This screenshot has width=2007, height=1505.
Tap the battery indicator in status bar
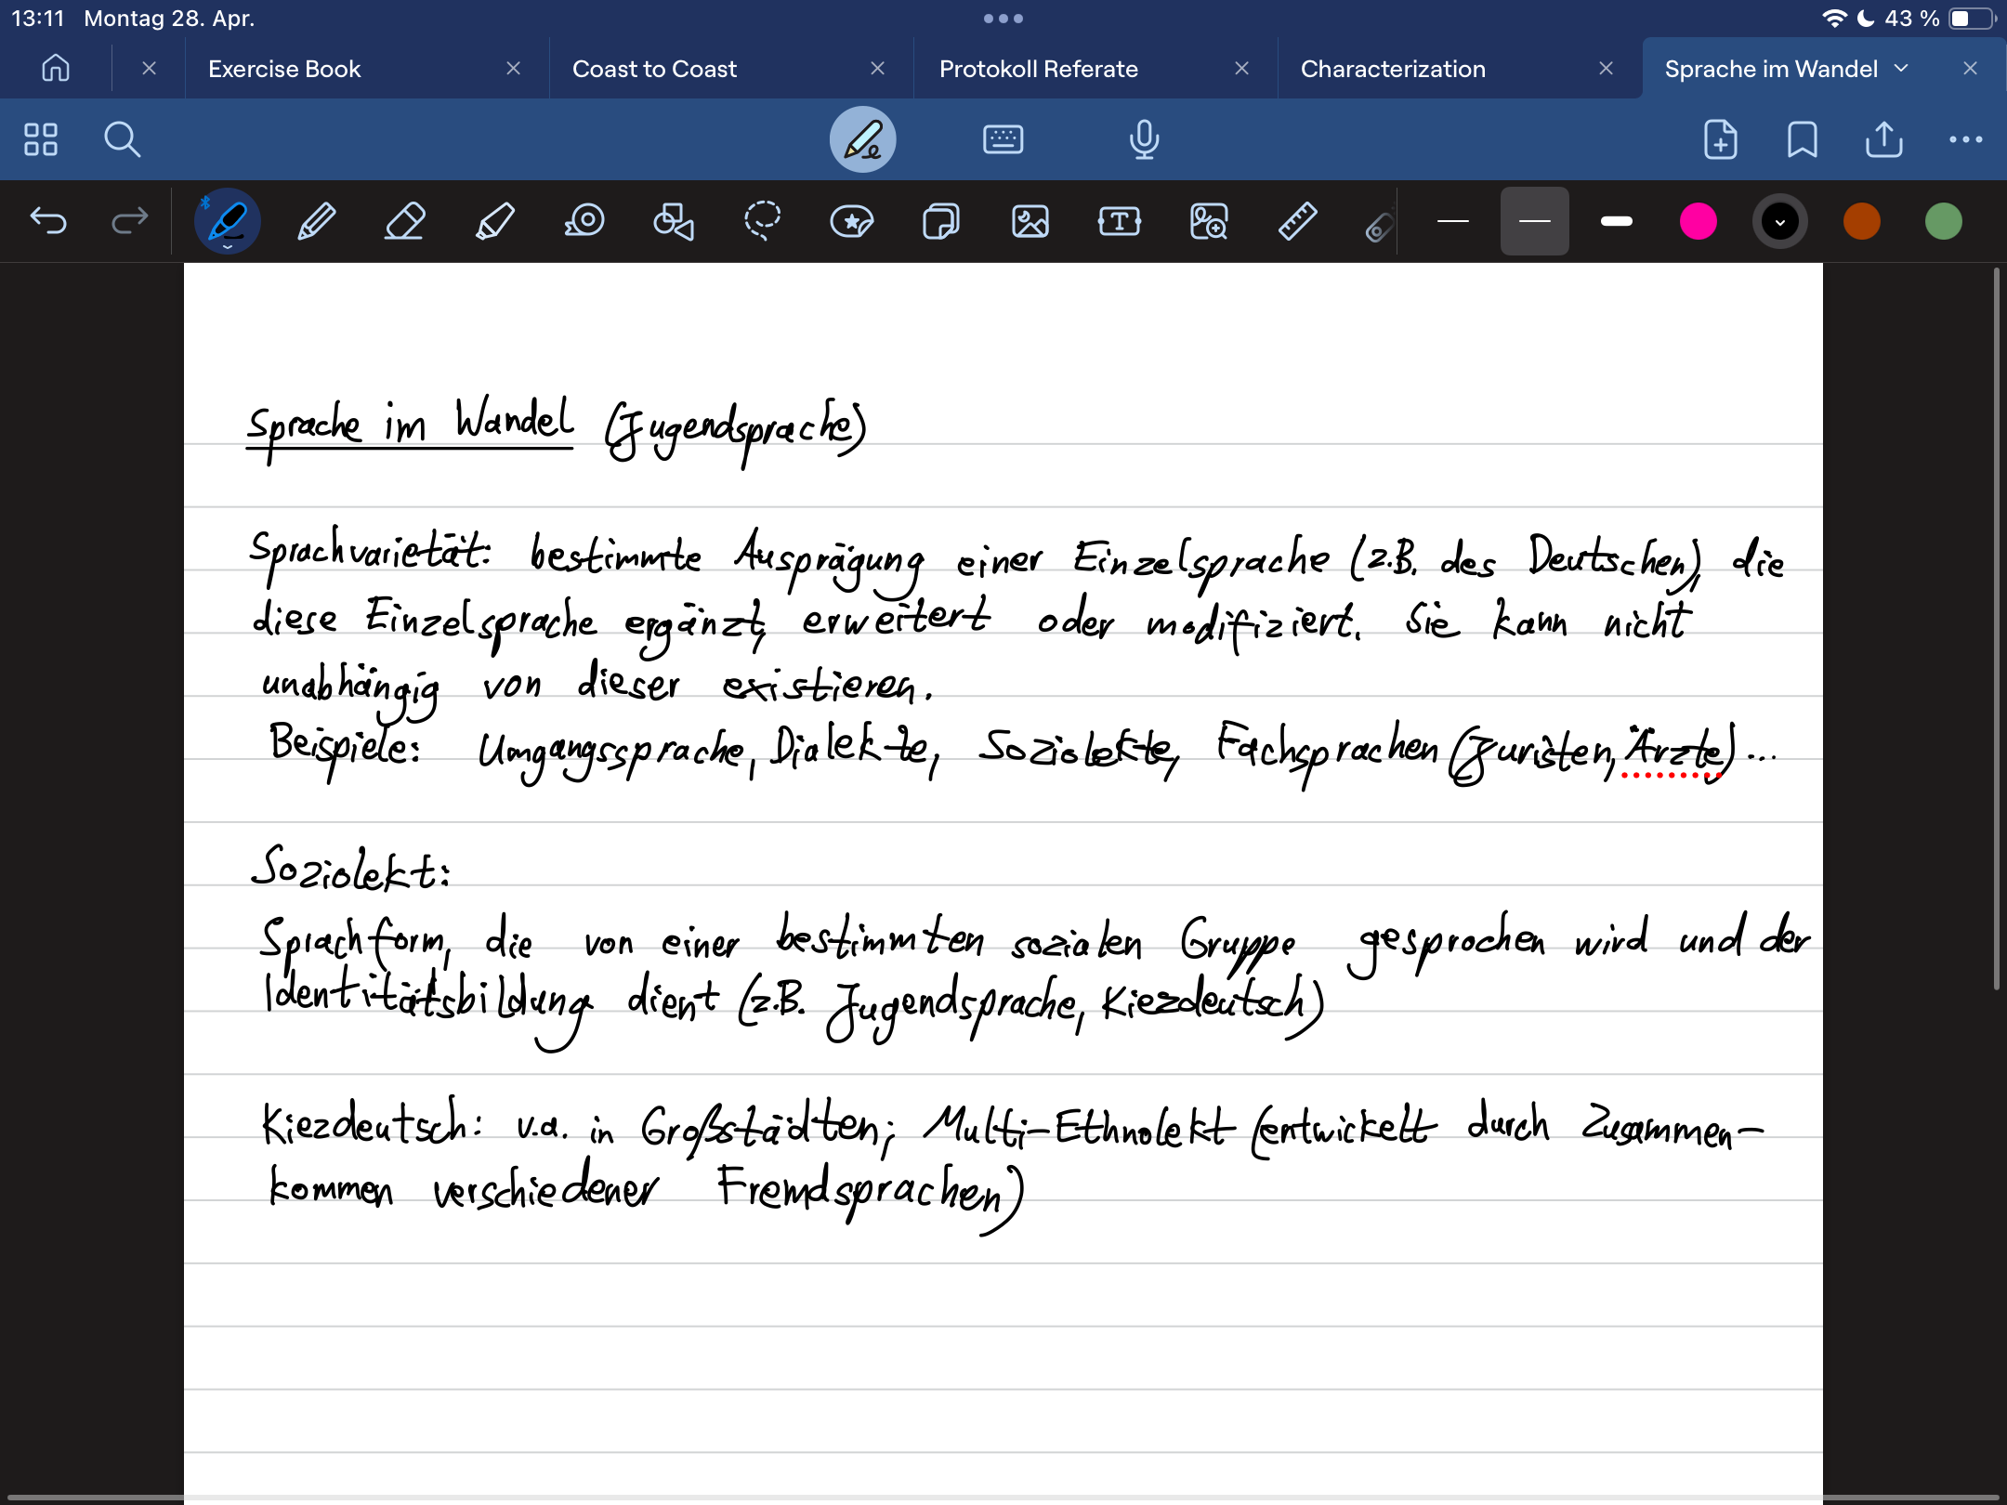1974,19
